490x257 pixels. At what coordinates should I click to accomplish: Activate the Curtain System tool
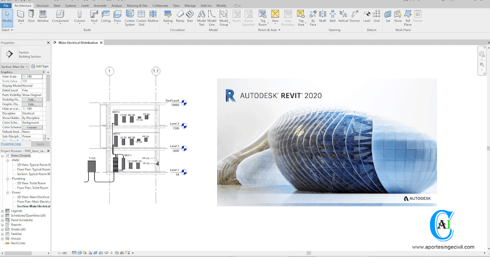click(x=130, y=18)
